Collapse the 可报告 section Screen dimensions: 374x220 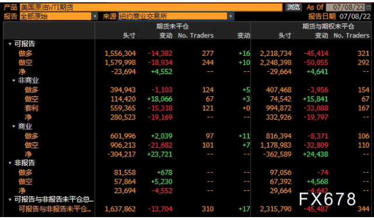(x=10, y=44)
